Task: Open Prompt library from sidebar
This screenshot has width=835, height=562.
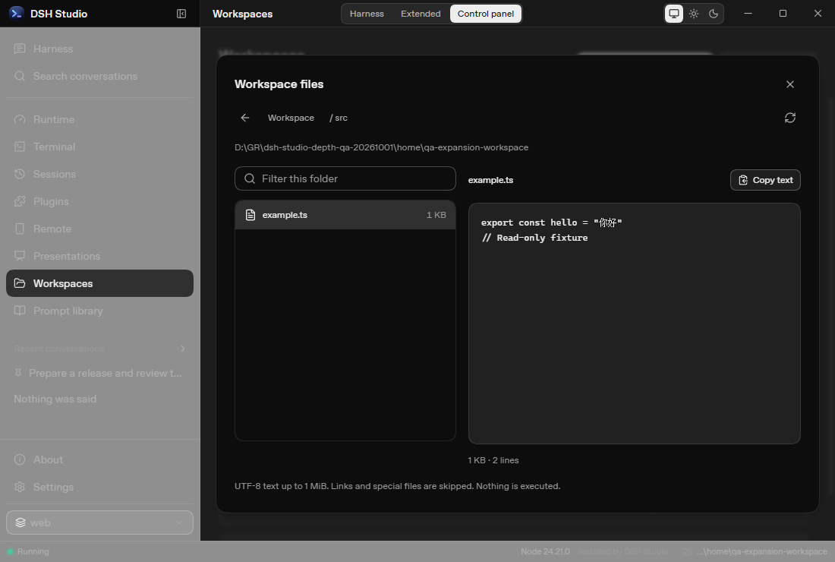Action: (100, 311)
